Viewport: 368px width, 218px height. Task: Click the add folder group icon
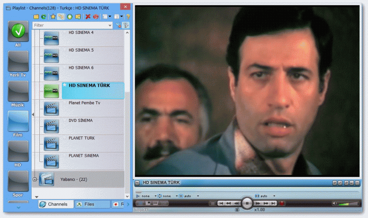78,17
